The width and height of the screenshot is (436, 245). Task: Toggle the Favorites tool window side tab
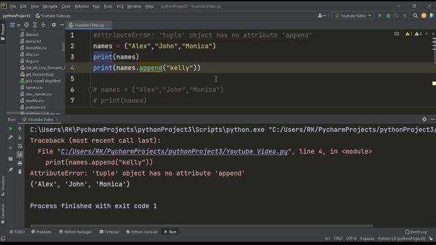(x=3, y=214)
